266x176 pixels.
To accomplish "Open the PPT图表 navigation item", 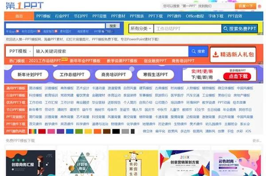I will [x=137, y=16].
